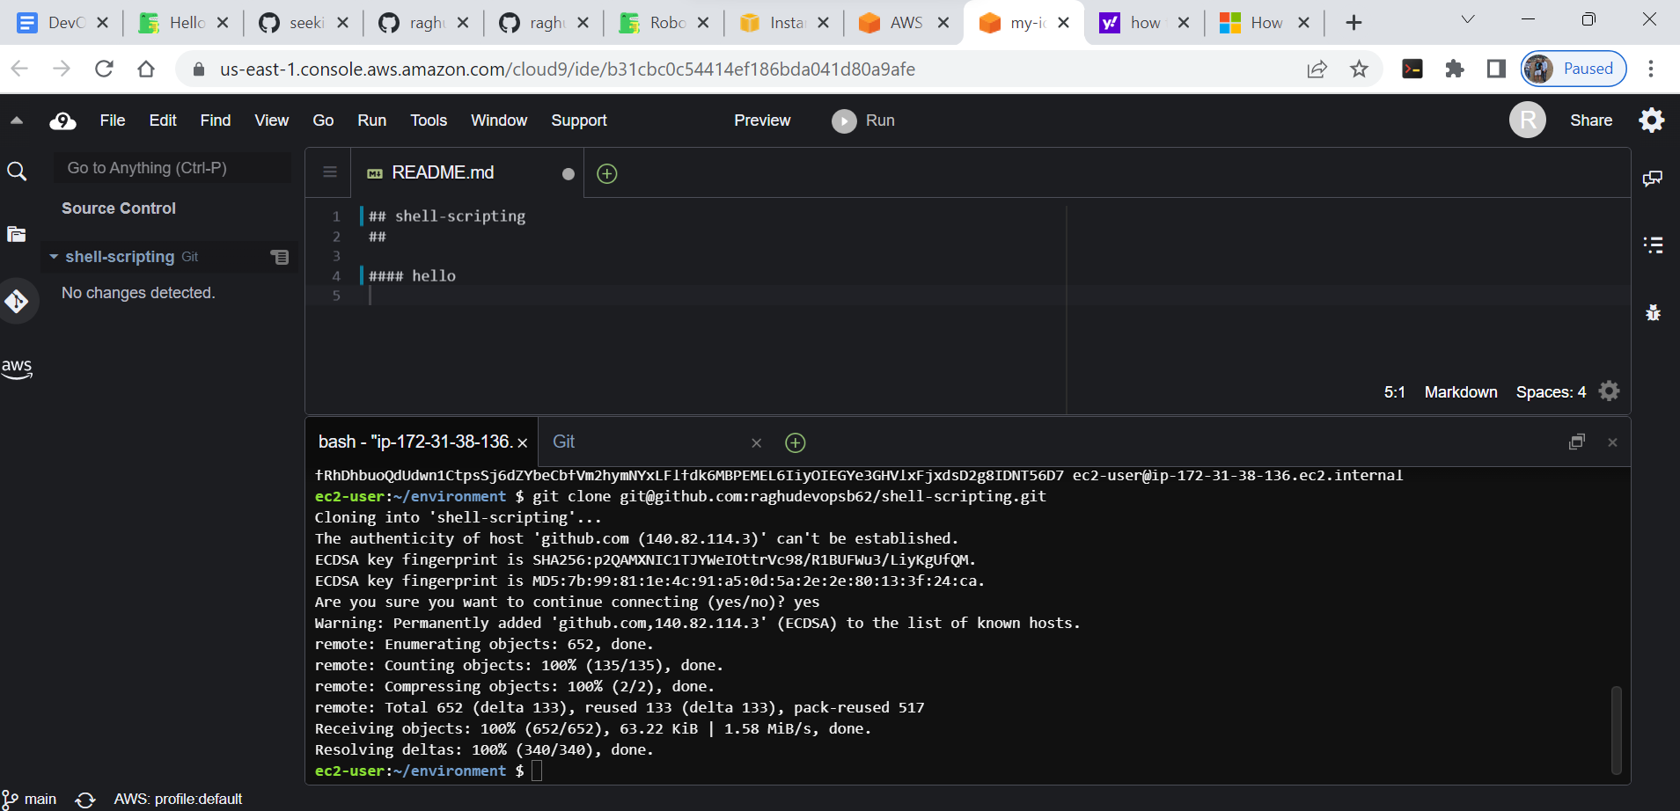This screenshot has height=811, width=1680.
Task: Switch to the Git terminal tab
Action: [563, 442]
